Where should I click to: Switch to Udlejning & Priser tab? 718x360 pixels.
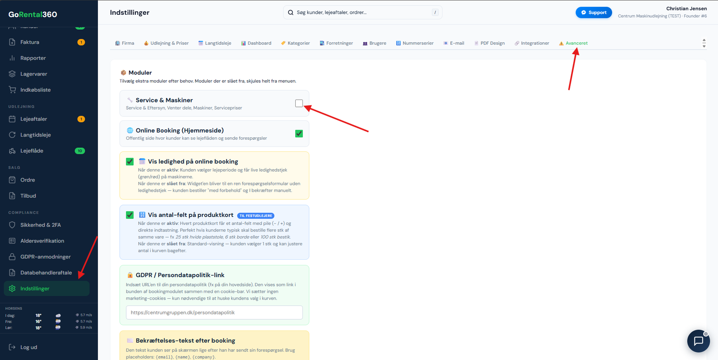point(166,43)
